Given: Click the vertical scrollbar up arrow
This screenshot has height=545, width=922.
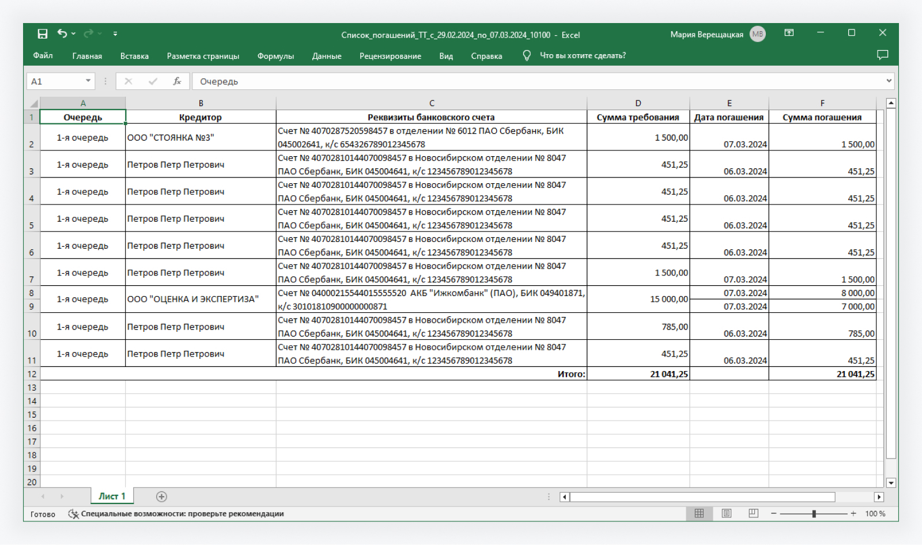Looking at the screenshot, I should (x=891, y=103).
